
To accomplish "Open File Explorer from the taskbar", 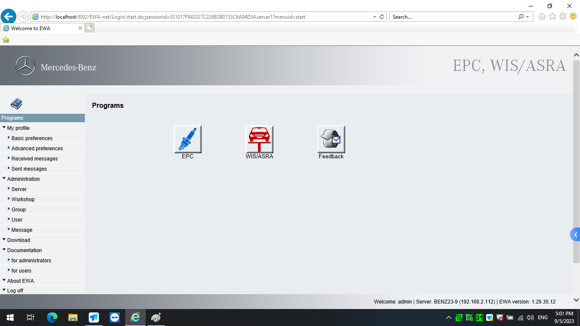I will pos(73,318).
